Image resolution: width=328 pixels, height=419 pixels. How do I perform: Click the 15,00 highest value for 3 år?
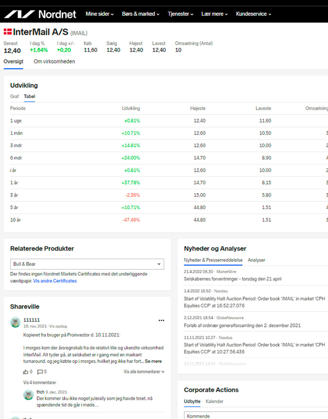coord(199,195)
